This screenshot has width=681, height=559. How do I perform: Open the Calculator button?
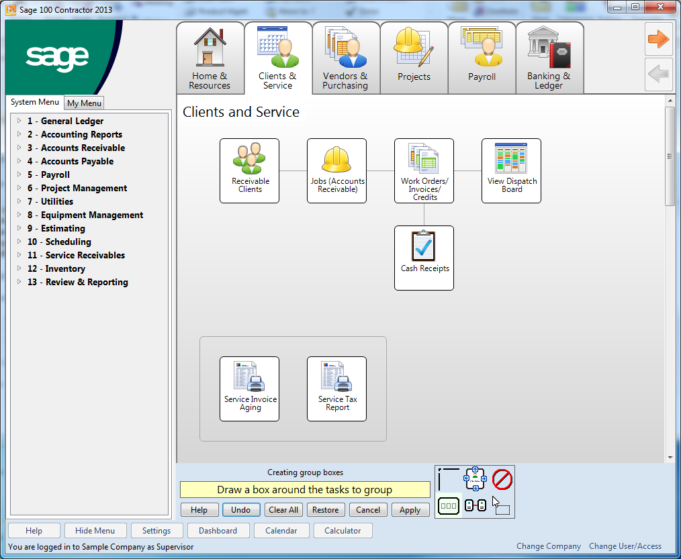click(343, 530)
